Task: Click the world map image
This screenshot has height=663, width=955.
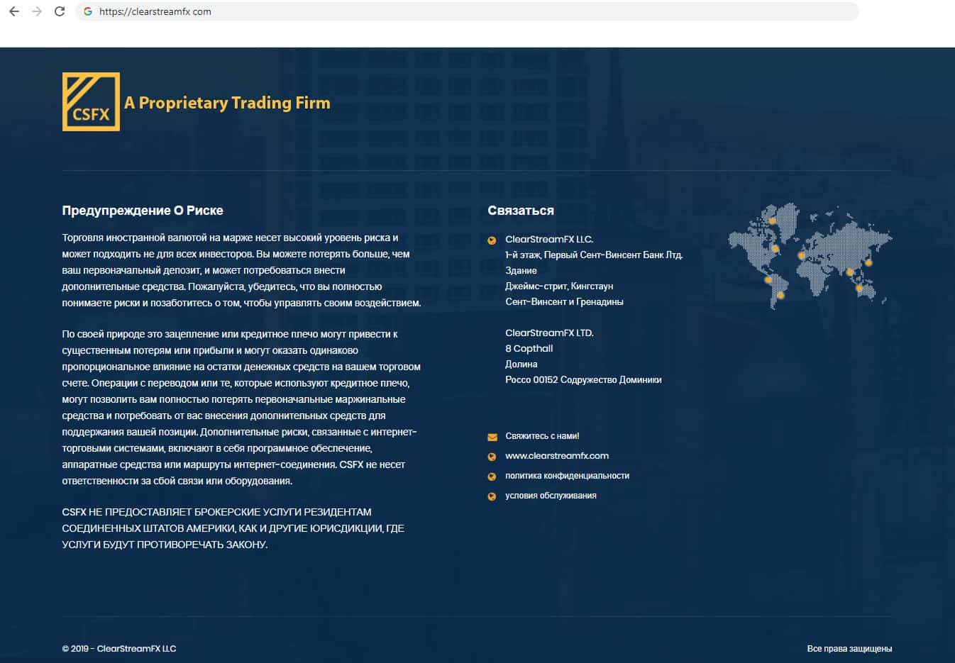Action: tap(810, 257)
